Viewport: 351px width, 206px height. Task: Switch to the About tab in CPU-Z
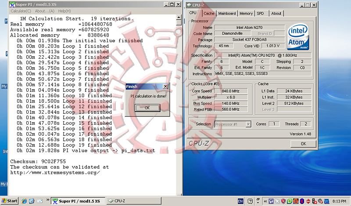pos(276,14)
